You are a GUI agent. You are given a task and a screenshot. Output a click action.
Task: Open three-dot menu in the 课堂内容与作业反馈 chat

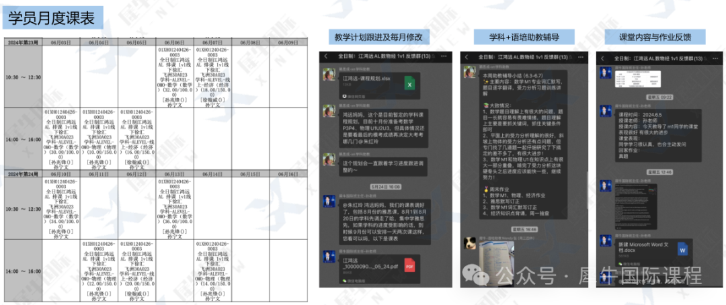(x=719, y=57)
